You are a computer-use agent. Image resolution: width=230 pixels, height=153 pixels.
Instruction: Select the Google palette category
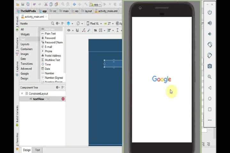tap(25, 74)
